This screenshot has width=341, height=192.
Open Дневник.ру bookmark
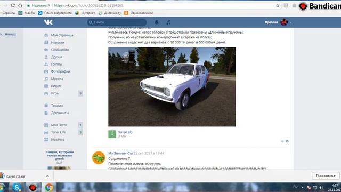(x=110, y=13)
